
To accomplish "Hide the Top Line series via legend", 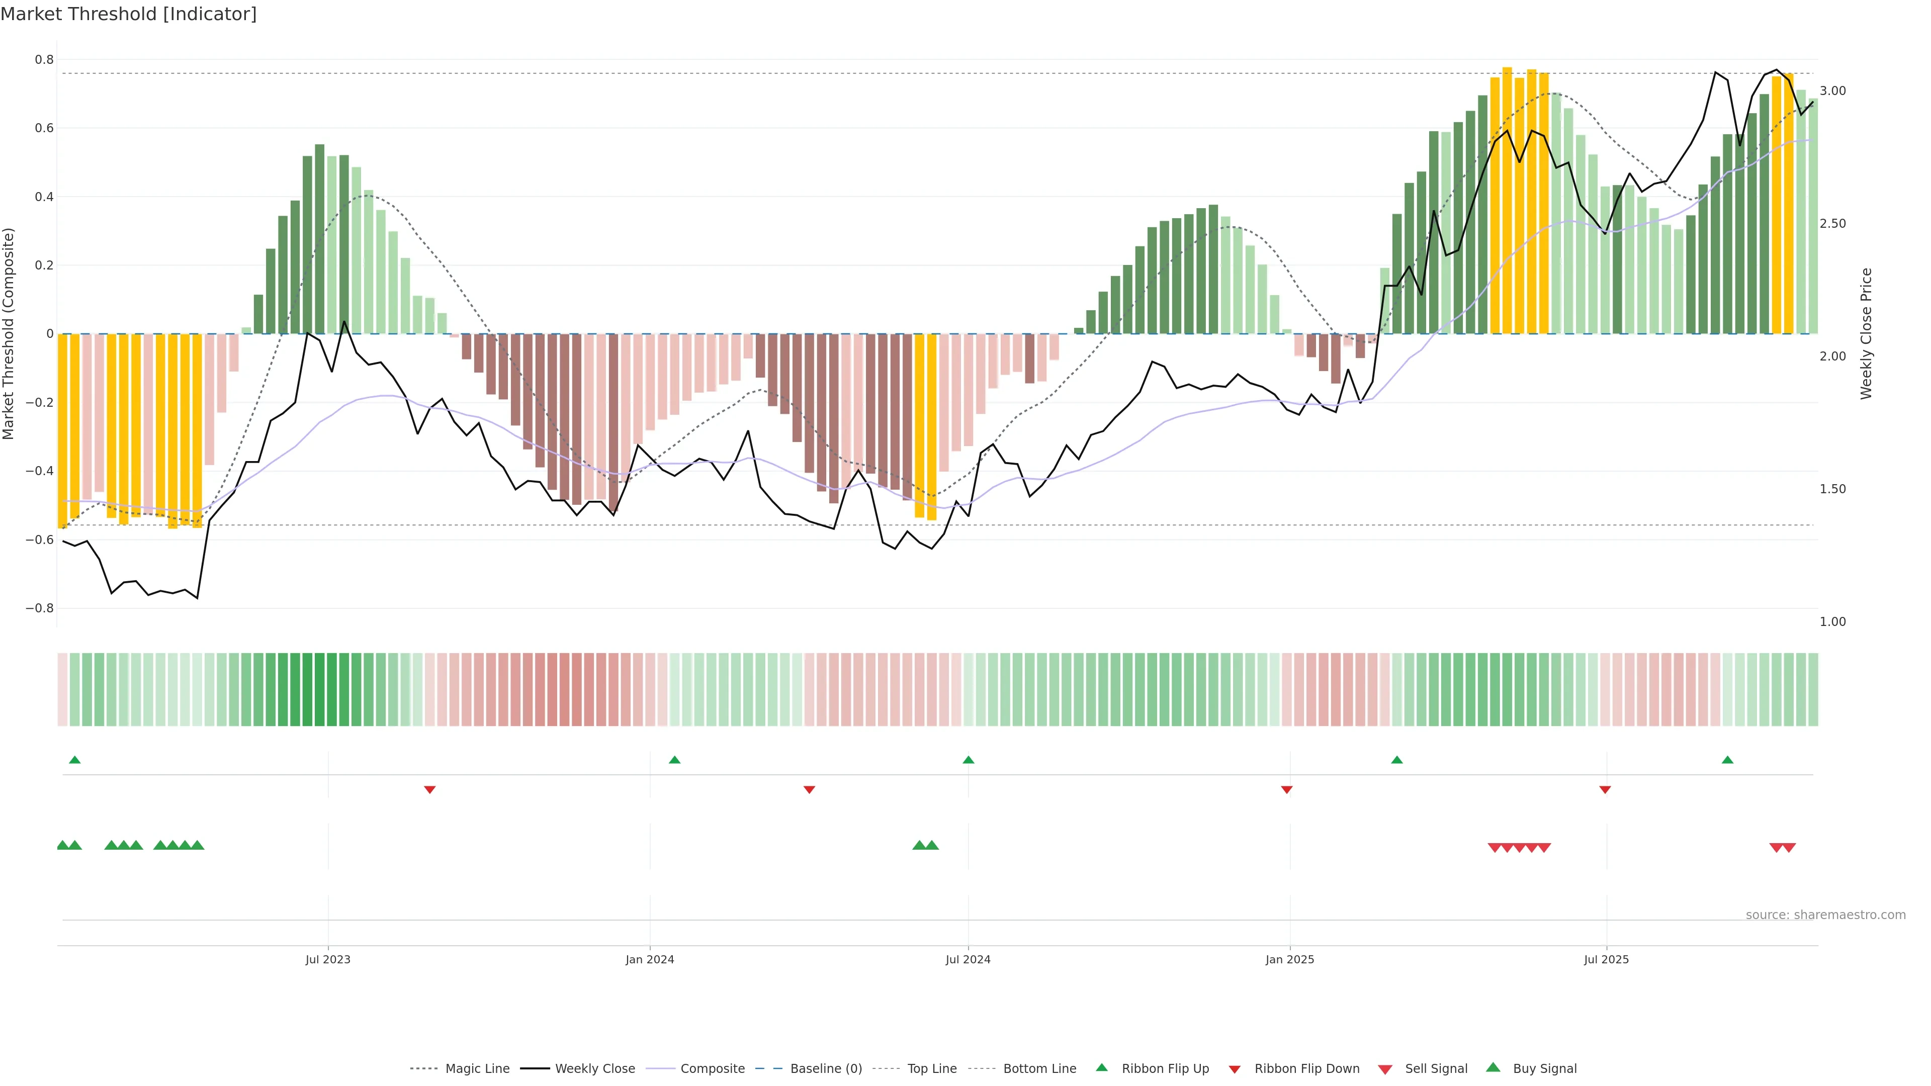I will pyautogui.click(x=932, y=1069).
